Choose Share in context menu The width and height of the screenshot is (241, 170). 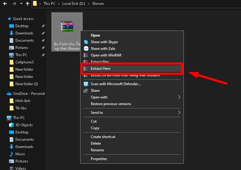click(x=95, y=91)
